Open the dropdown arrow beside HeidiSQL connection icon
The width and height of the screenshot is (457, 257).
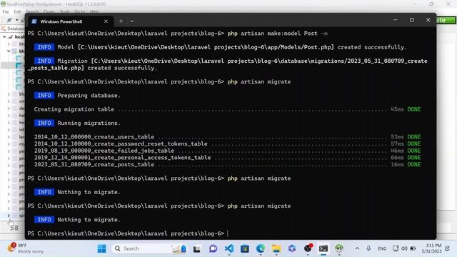pyautogui.click(x=17, y=20)
